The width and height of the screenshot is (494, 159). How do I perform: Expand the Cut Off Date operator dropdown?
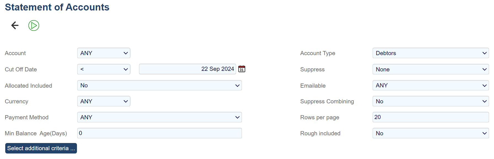103,69
